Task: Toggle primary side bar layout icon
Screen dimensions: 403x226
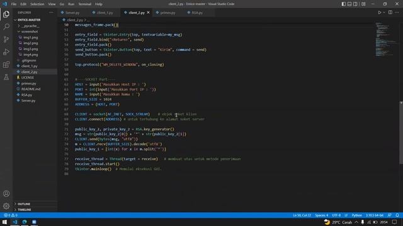Action: coord(344,4)
